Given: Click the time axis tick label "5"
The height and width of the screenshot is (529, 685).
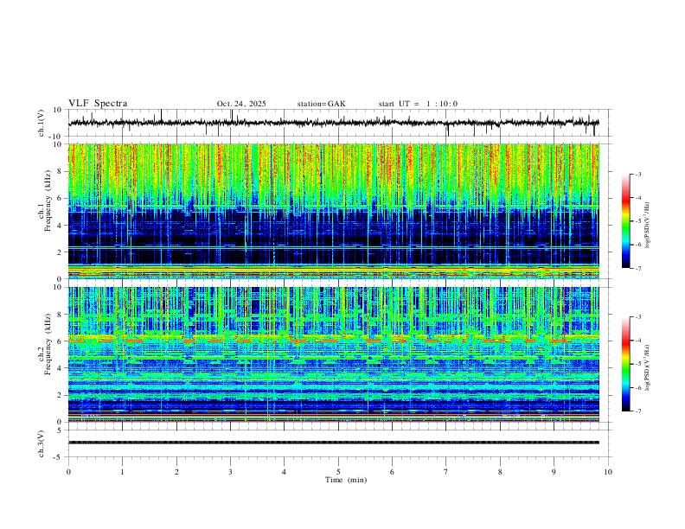Looking at the screenshot, I should point(338,472).
